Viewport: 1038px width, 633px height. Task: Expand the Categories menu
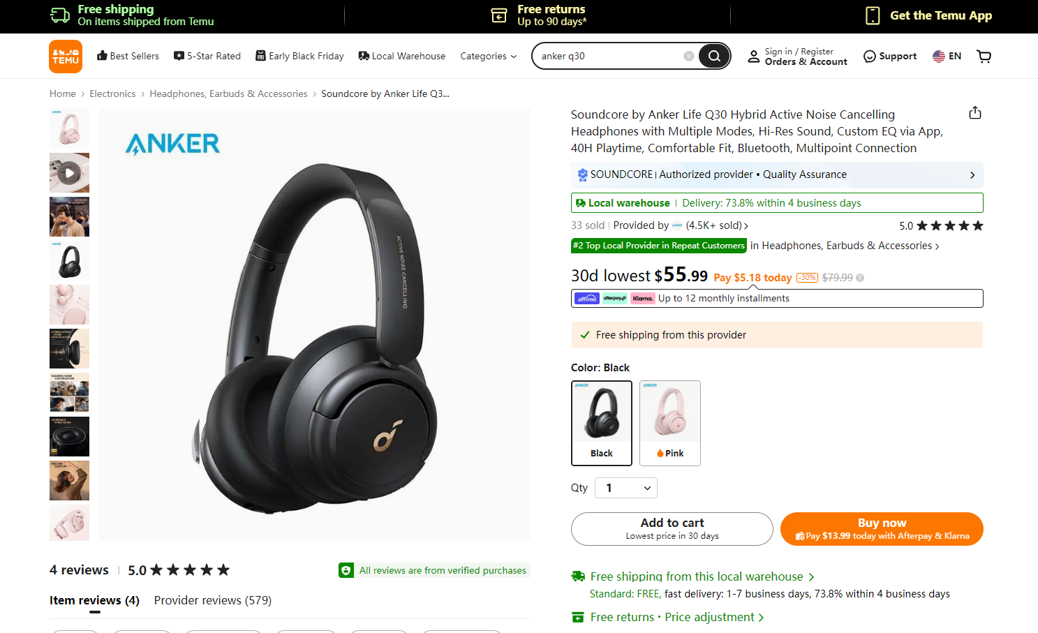point(489,57)
